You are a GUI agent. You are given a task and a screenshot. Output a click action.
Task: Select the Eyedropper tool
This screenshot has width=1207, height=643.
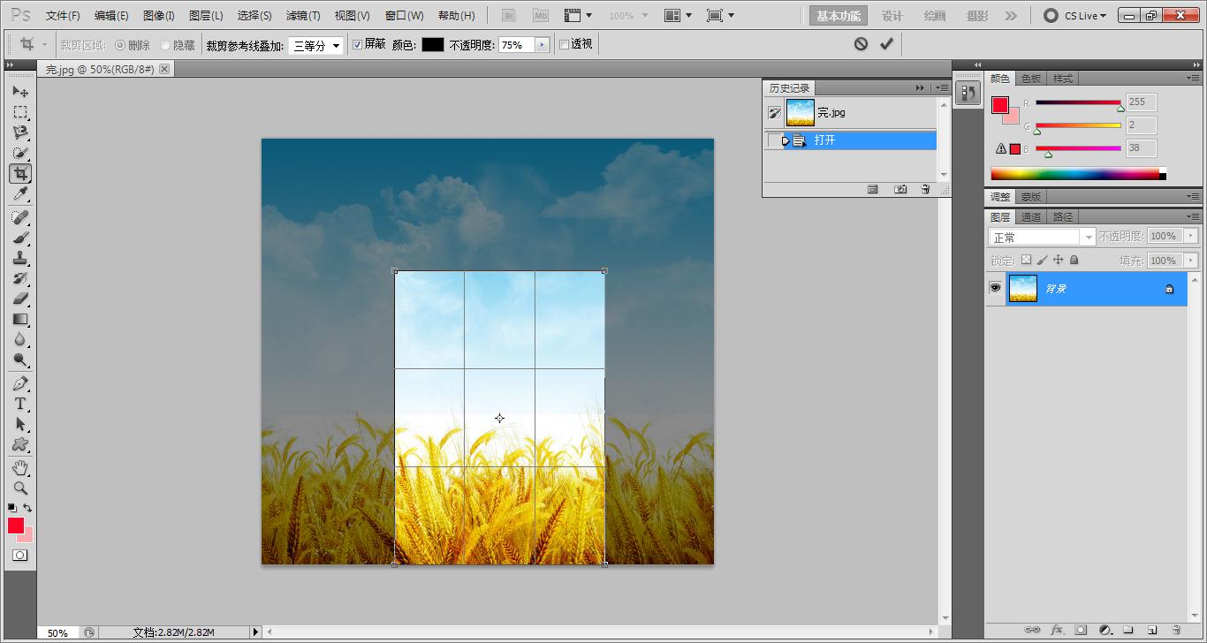[x=20, y=194]
